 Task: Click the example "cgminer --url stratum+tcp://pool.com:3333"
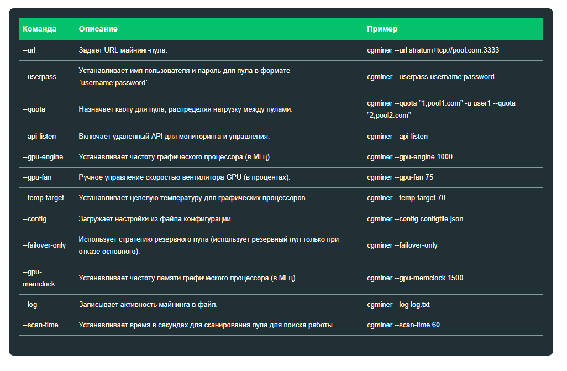click(433, 50)
